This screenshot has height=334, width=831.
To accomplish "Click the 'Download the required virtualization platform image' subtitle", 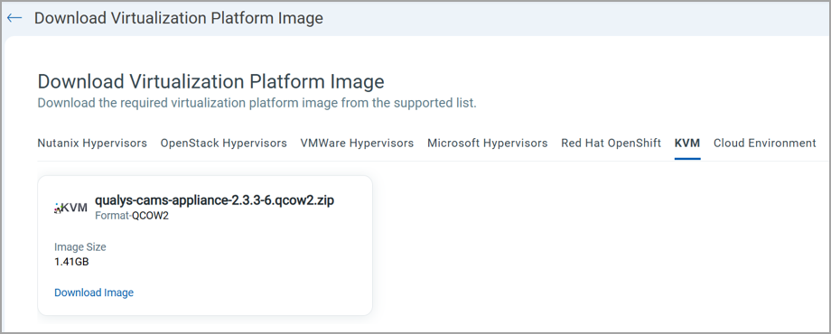I will tap(257, 103).
